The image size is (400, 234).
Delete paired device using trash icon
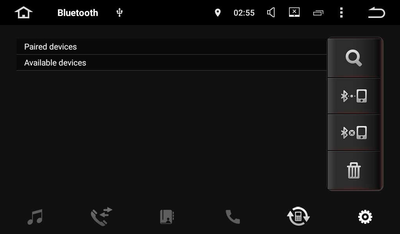pos(354,170)
